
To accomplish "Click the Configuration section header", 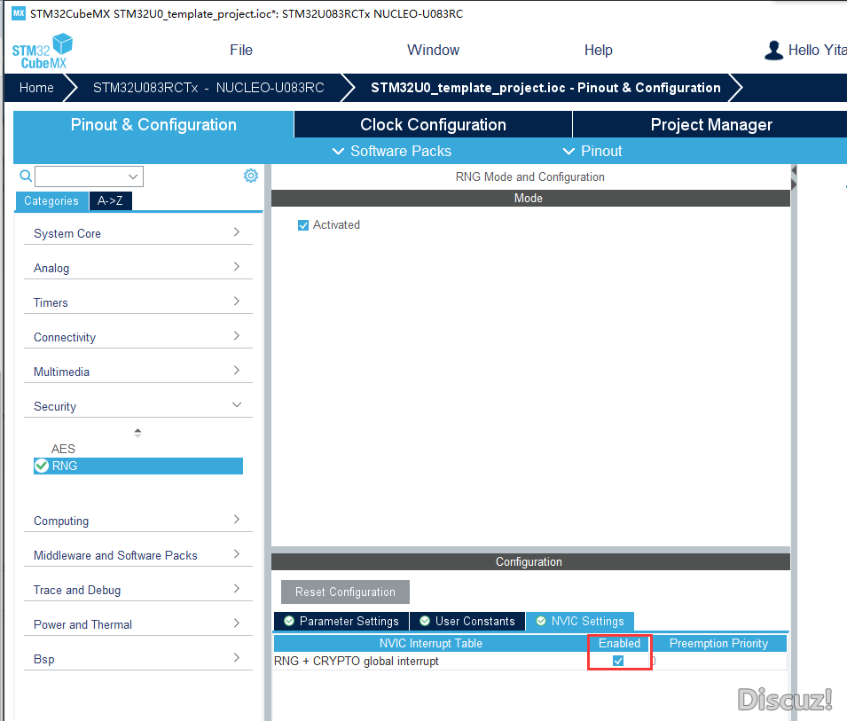I will 530,561.
